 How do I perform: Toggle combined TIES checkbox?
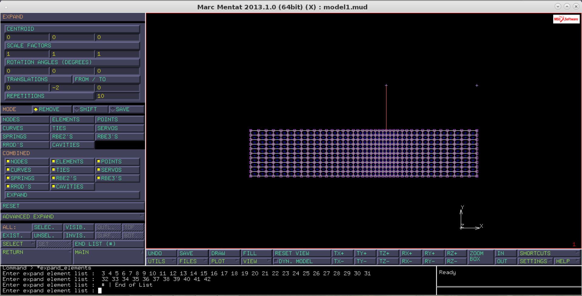point(72,170)
